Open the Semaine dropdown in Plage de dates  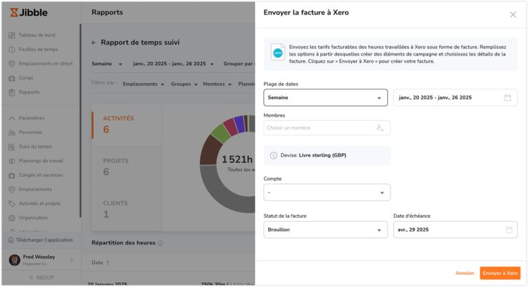(x=325, y=97)
